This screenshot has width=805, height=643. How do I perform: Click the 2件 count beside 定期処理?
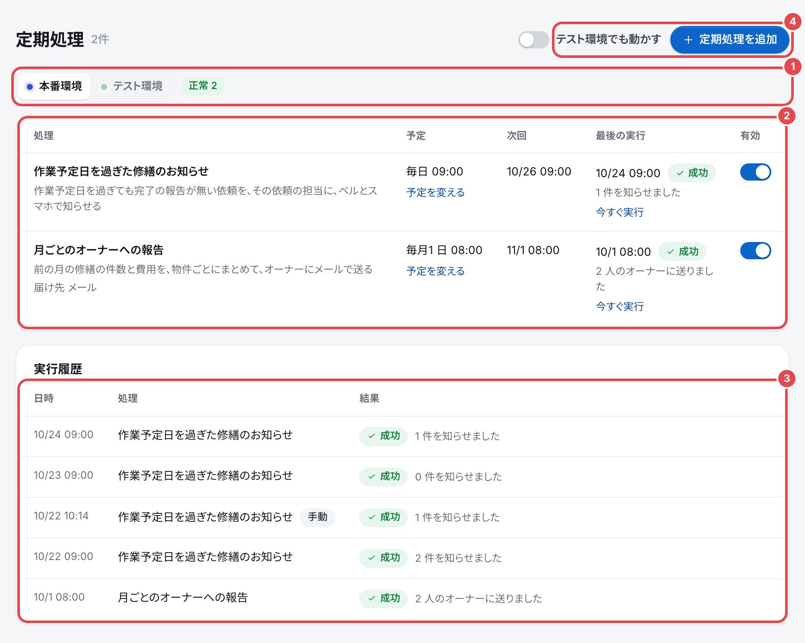[x=100, y=39]
